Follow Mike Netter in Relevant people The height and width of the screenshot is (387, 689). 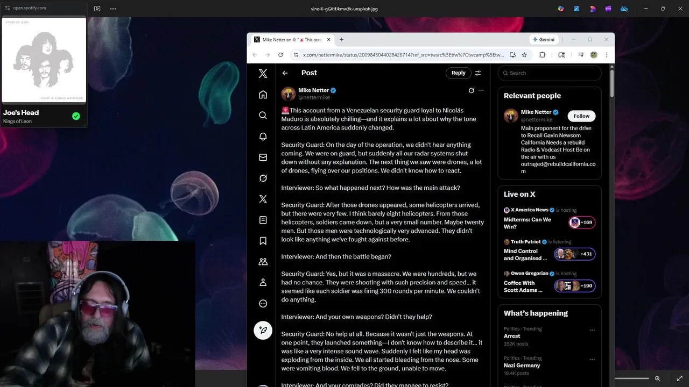pyautogui.click(x=581, y=116)
